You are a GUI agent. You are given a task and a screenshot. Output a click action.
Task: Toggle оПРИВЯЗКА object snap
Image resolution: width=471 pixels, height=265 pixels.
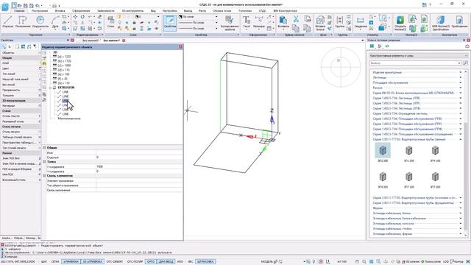71,262
